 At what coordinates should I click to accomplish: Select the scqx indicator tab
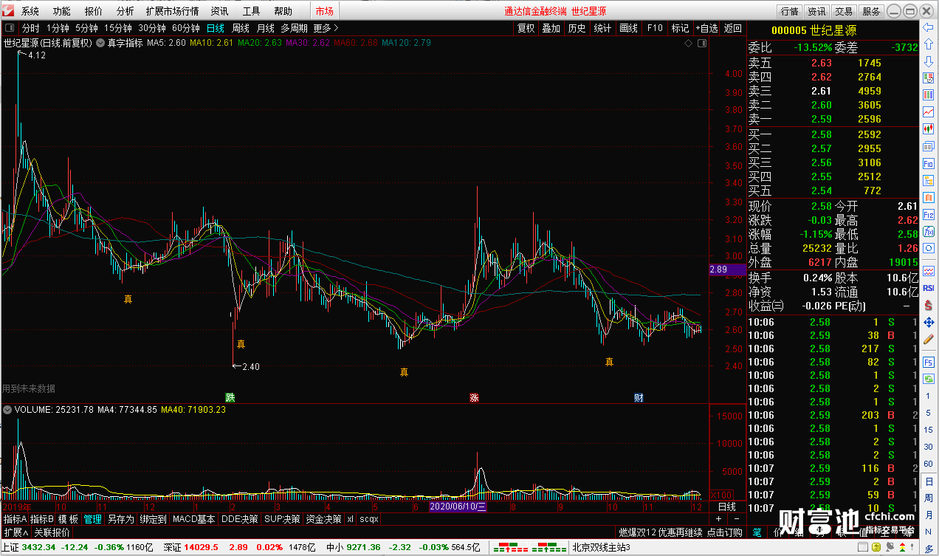(x=369, y=519)
